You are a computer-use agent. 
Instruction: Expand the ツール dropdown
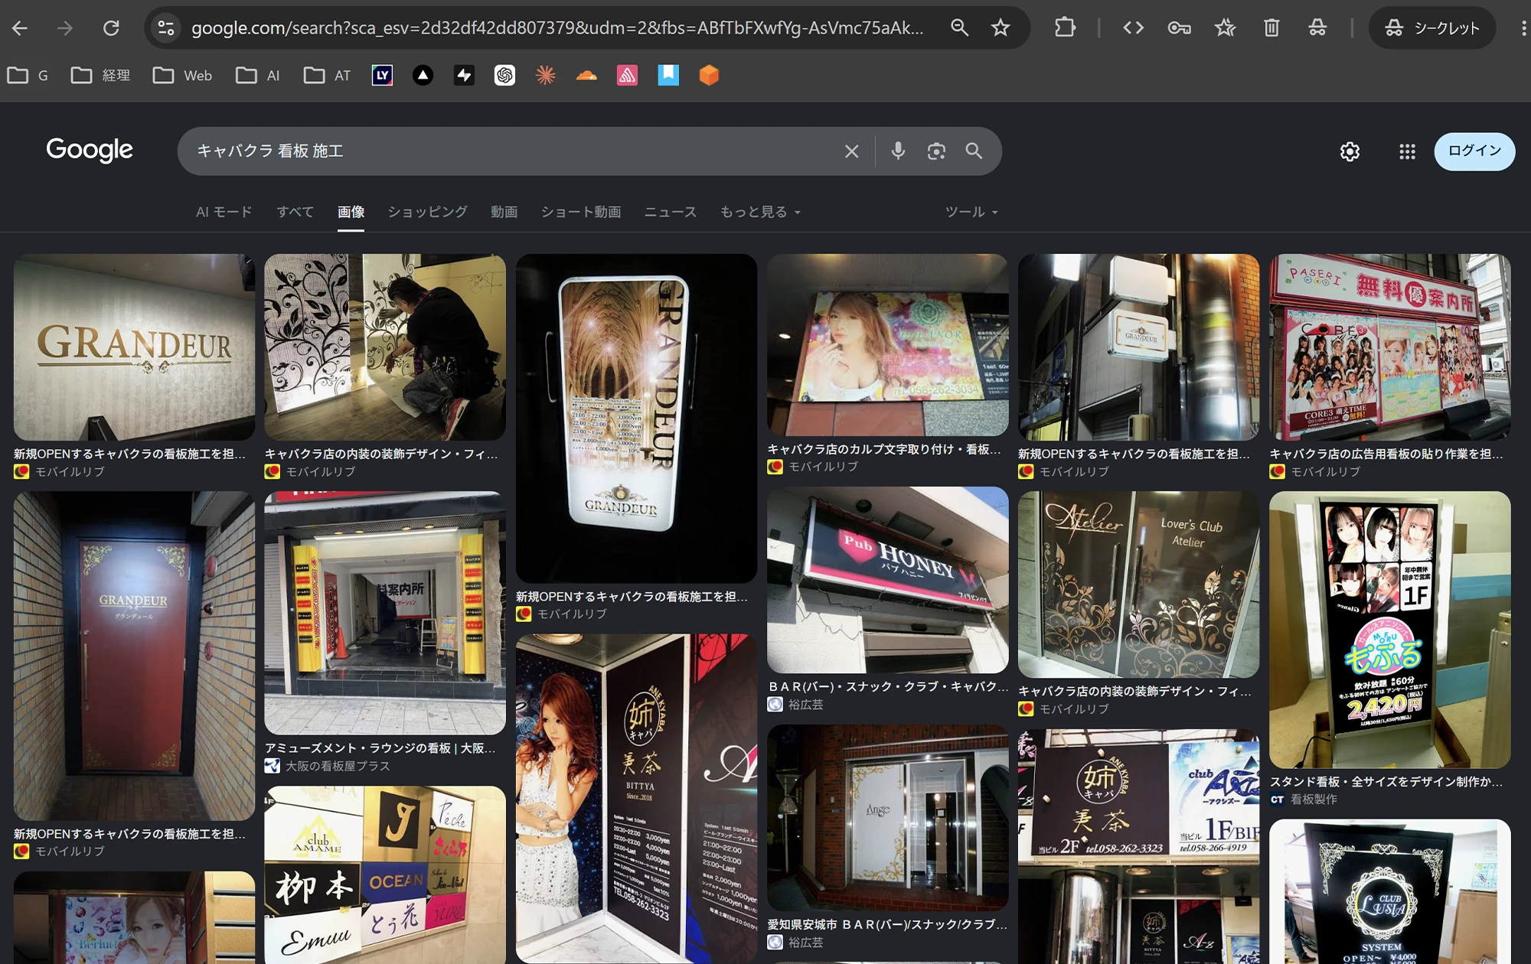point(971,212)
